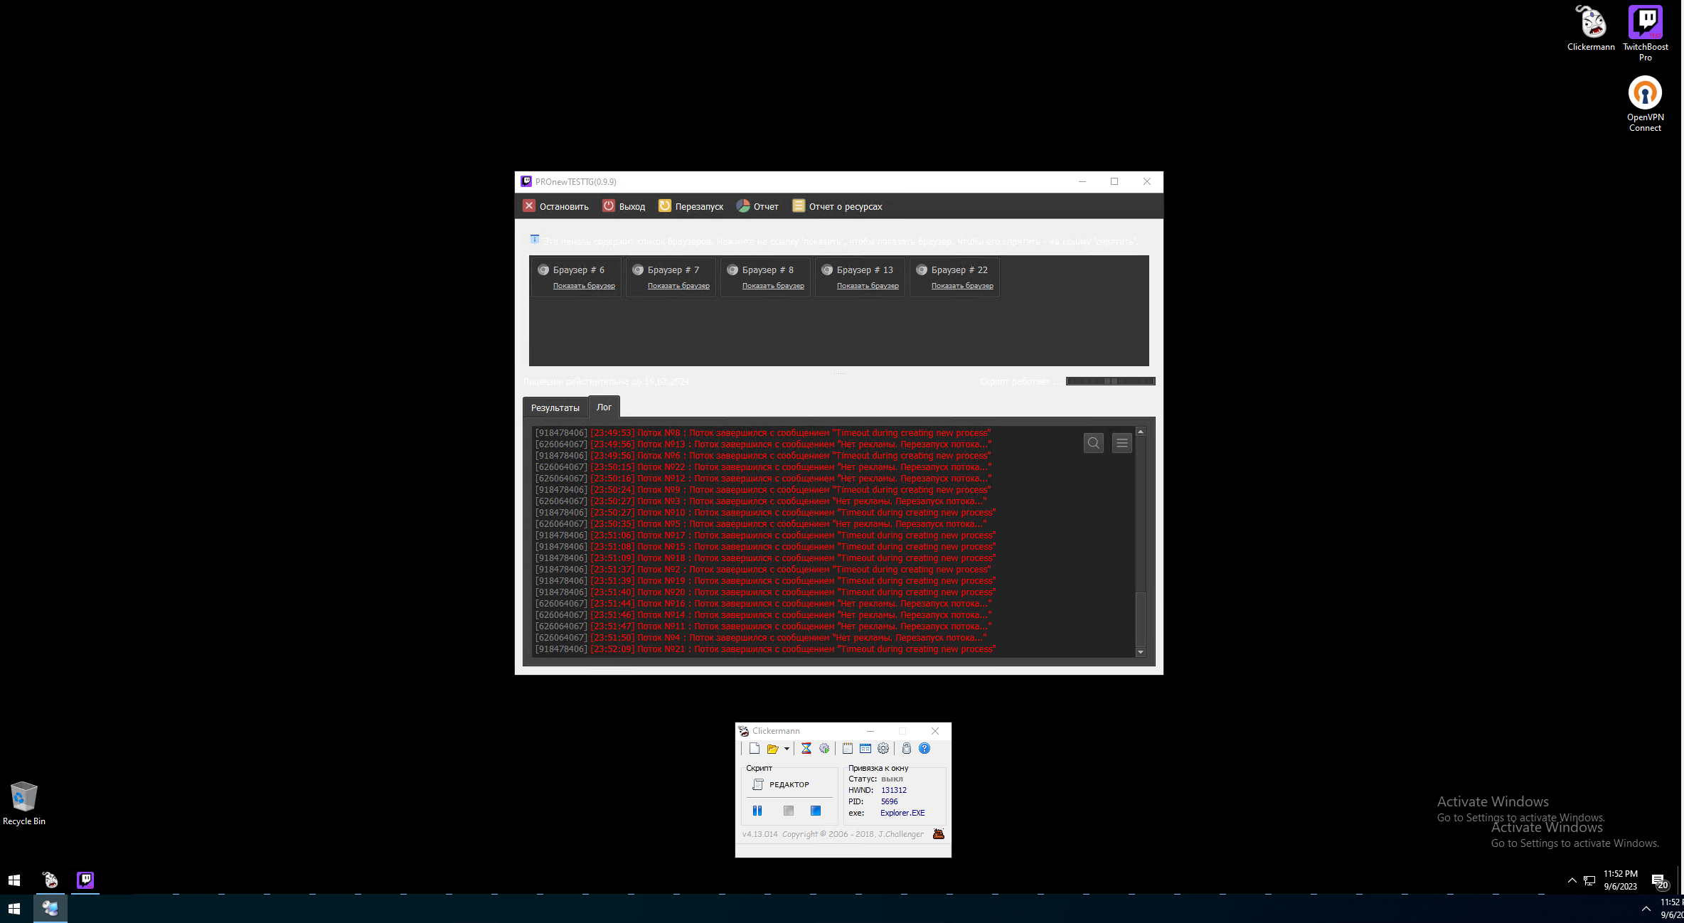Click the hourglass delay icon in Clickermann
This screenshot has height=923, width=1684.
(x=806, y=748)
